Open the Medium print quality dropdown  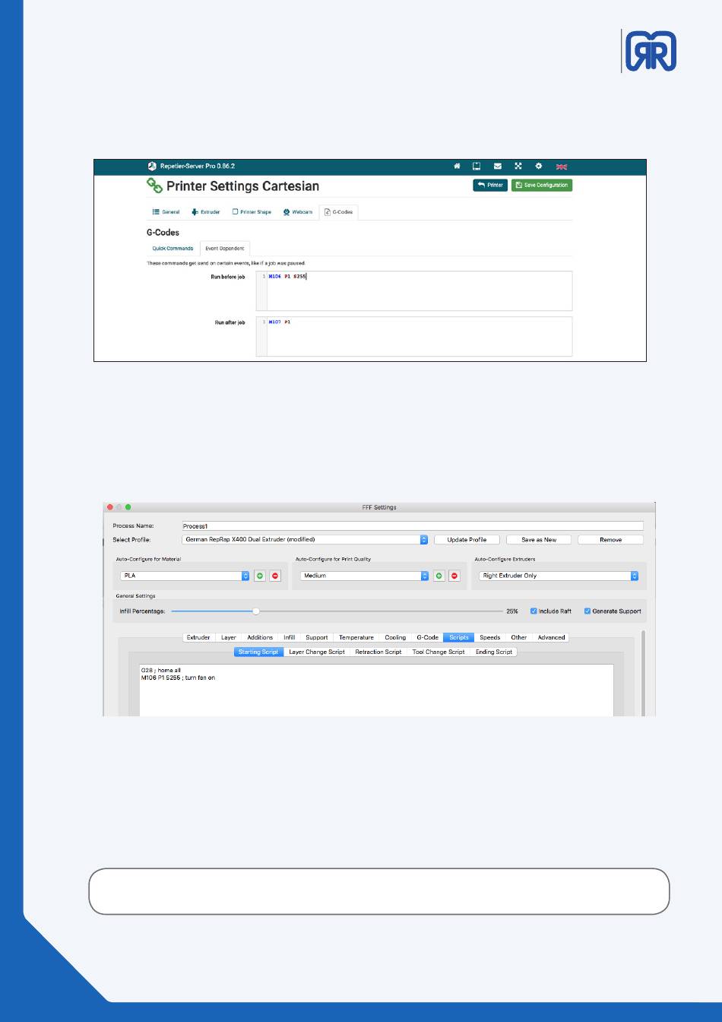[365, 576]
